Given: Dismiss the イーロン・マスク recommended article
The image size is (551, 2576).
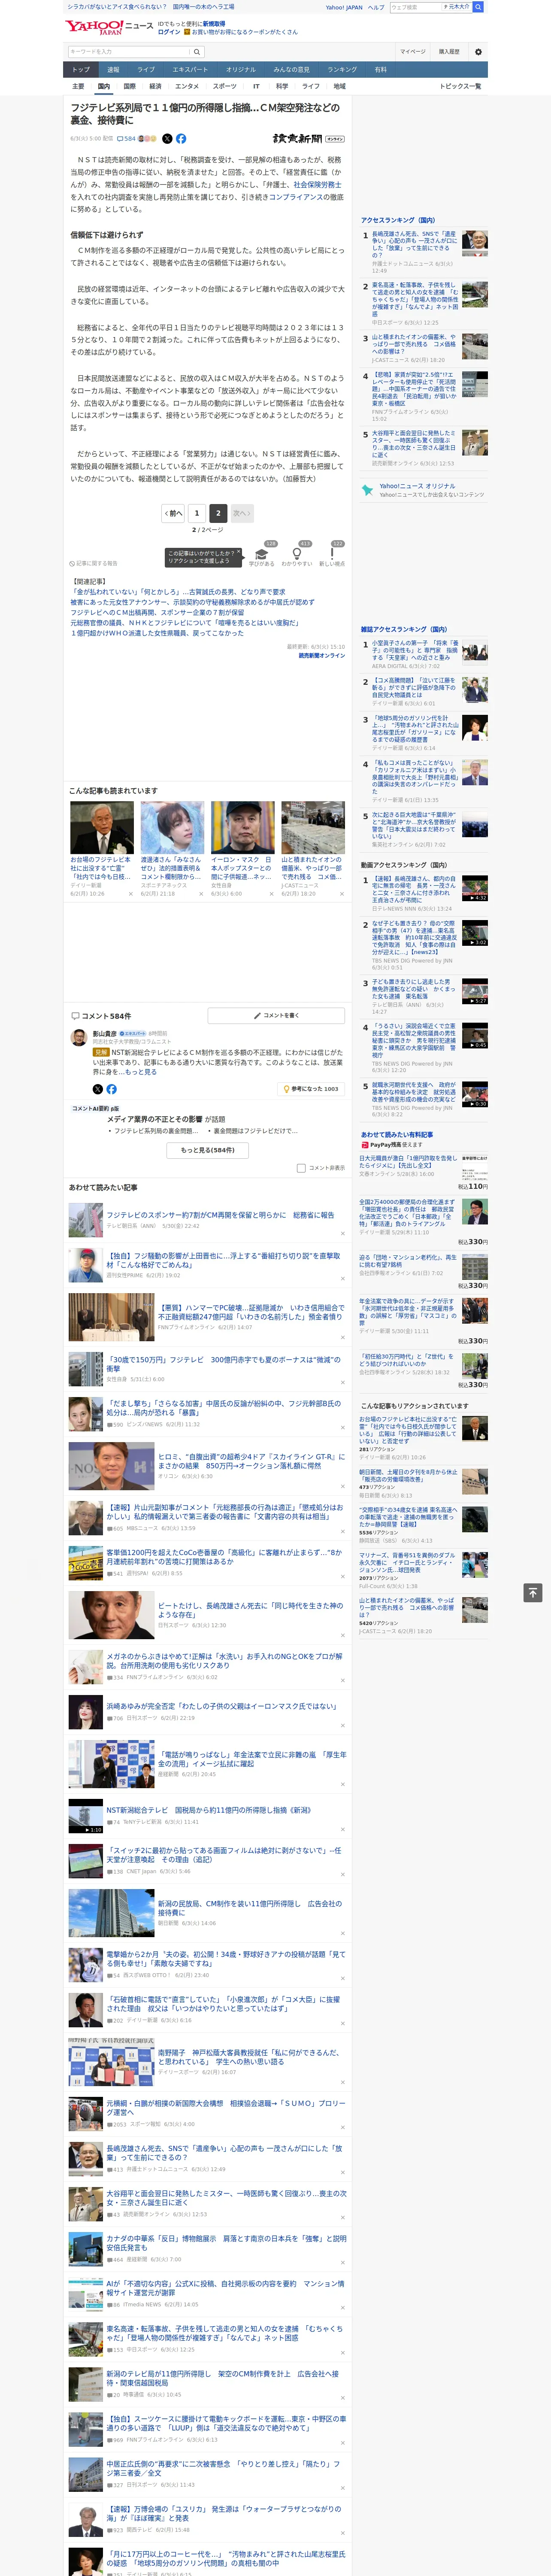Looking at the screenshot, I should click(271, 894).
